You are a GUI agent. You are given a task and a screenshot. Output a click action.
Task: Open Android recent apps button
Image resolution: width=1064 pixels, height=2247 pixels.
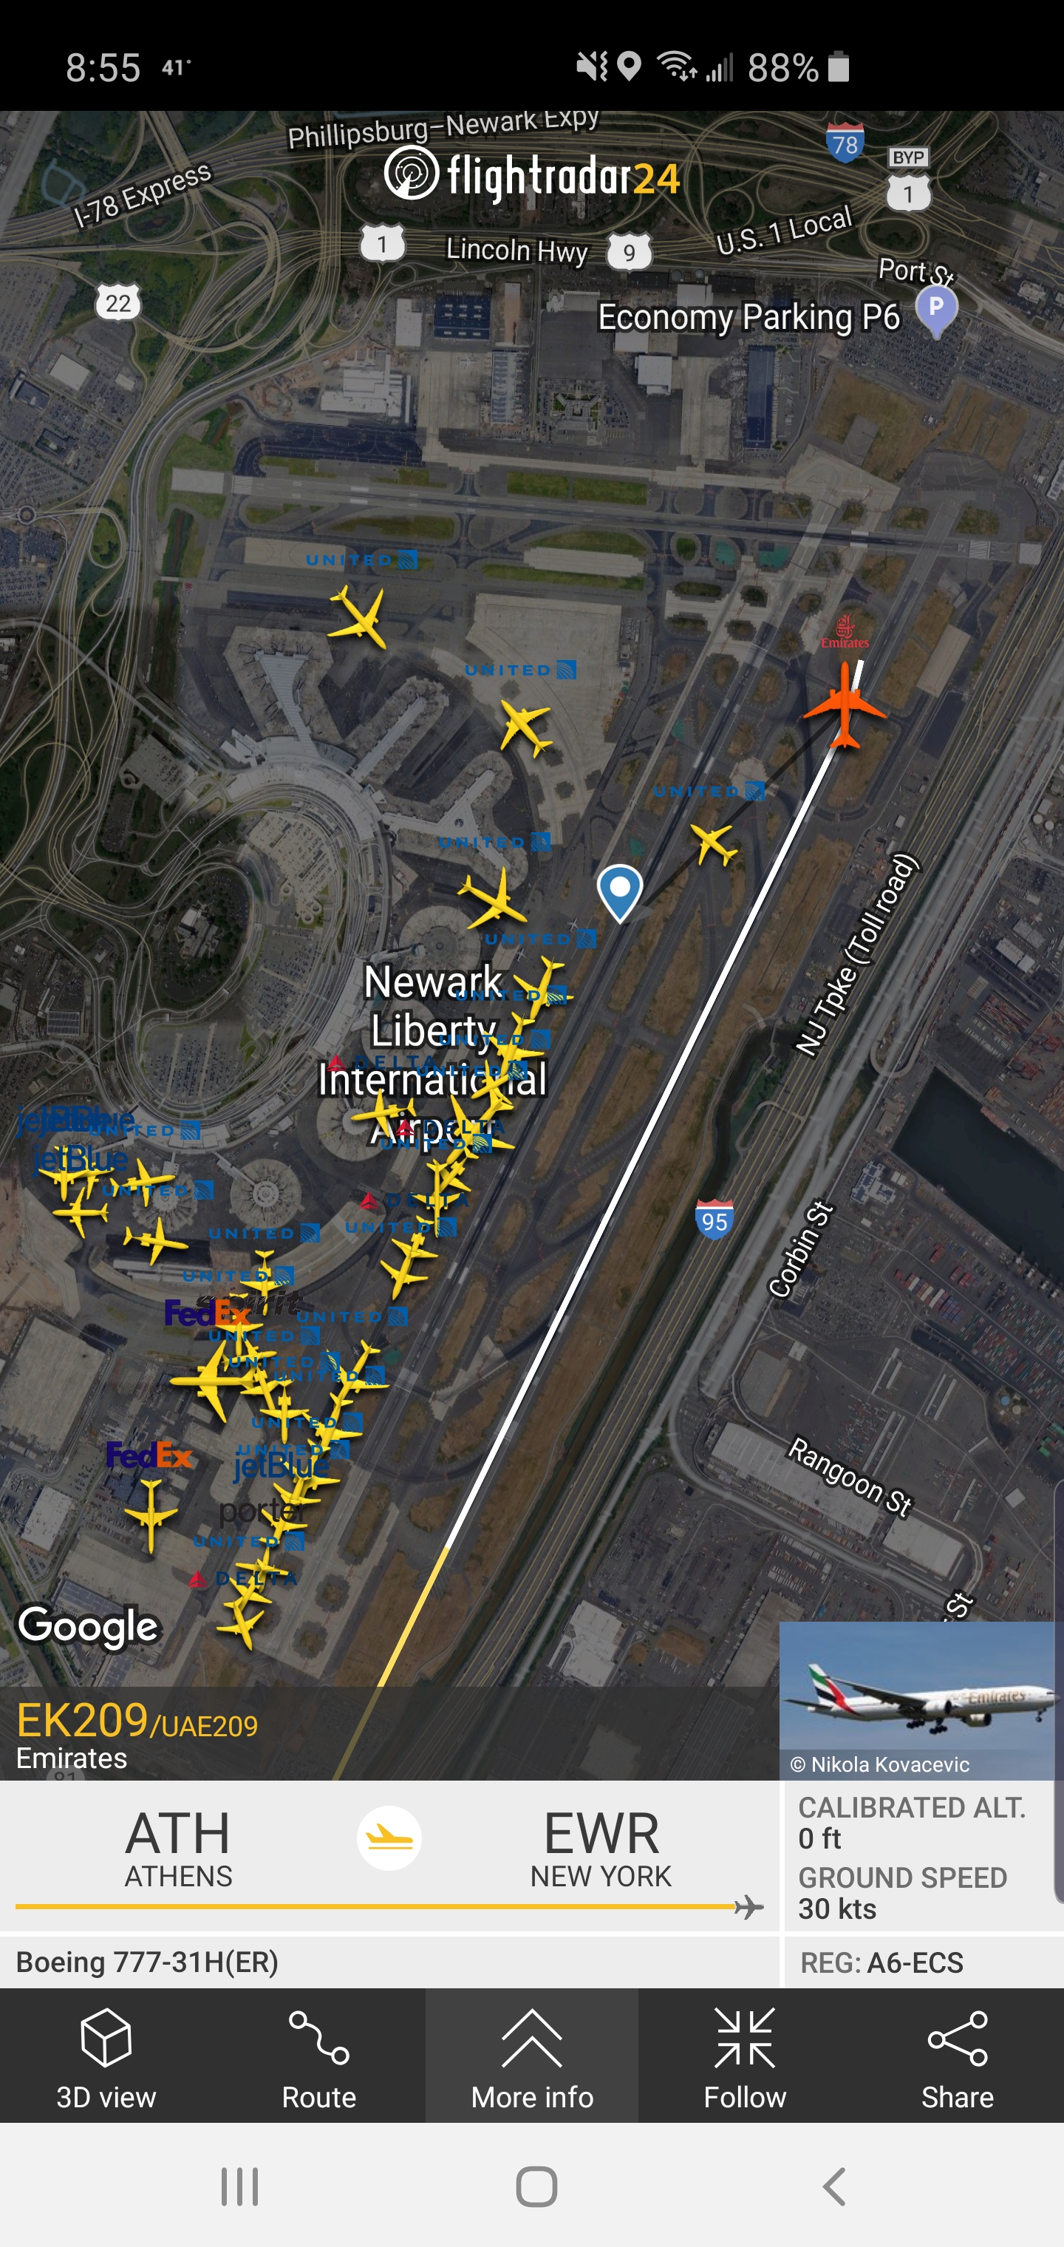pyautogui.click(x=239, y=2186)
